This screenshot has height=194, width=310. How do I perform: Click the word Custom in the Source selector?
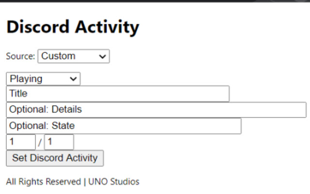point(58,56)
